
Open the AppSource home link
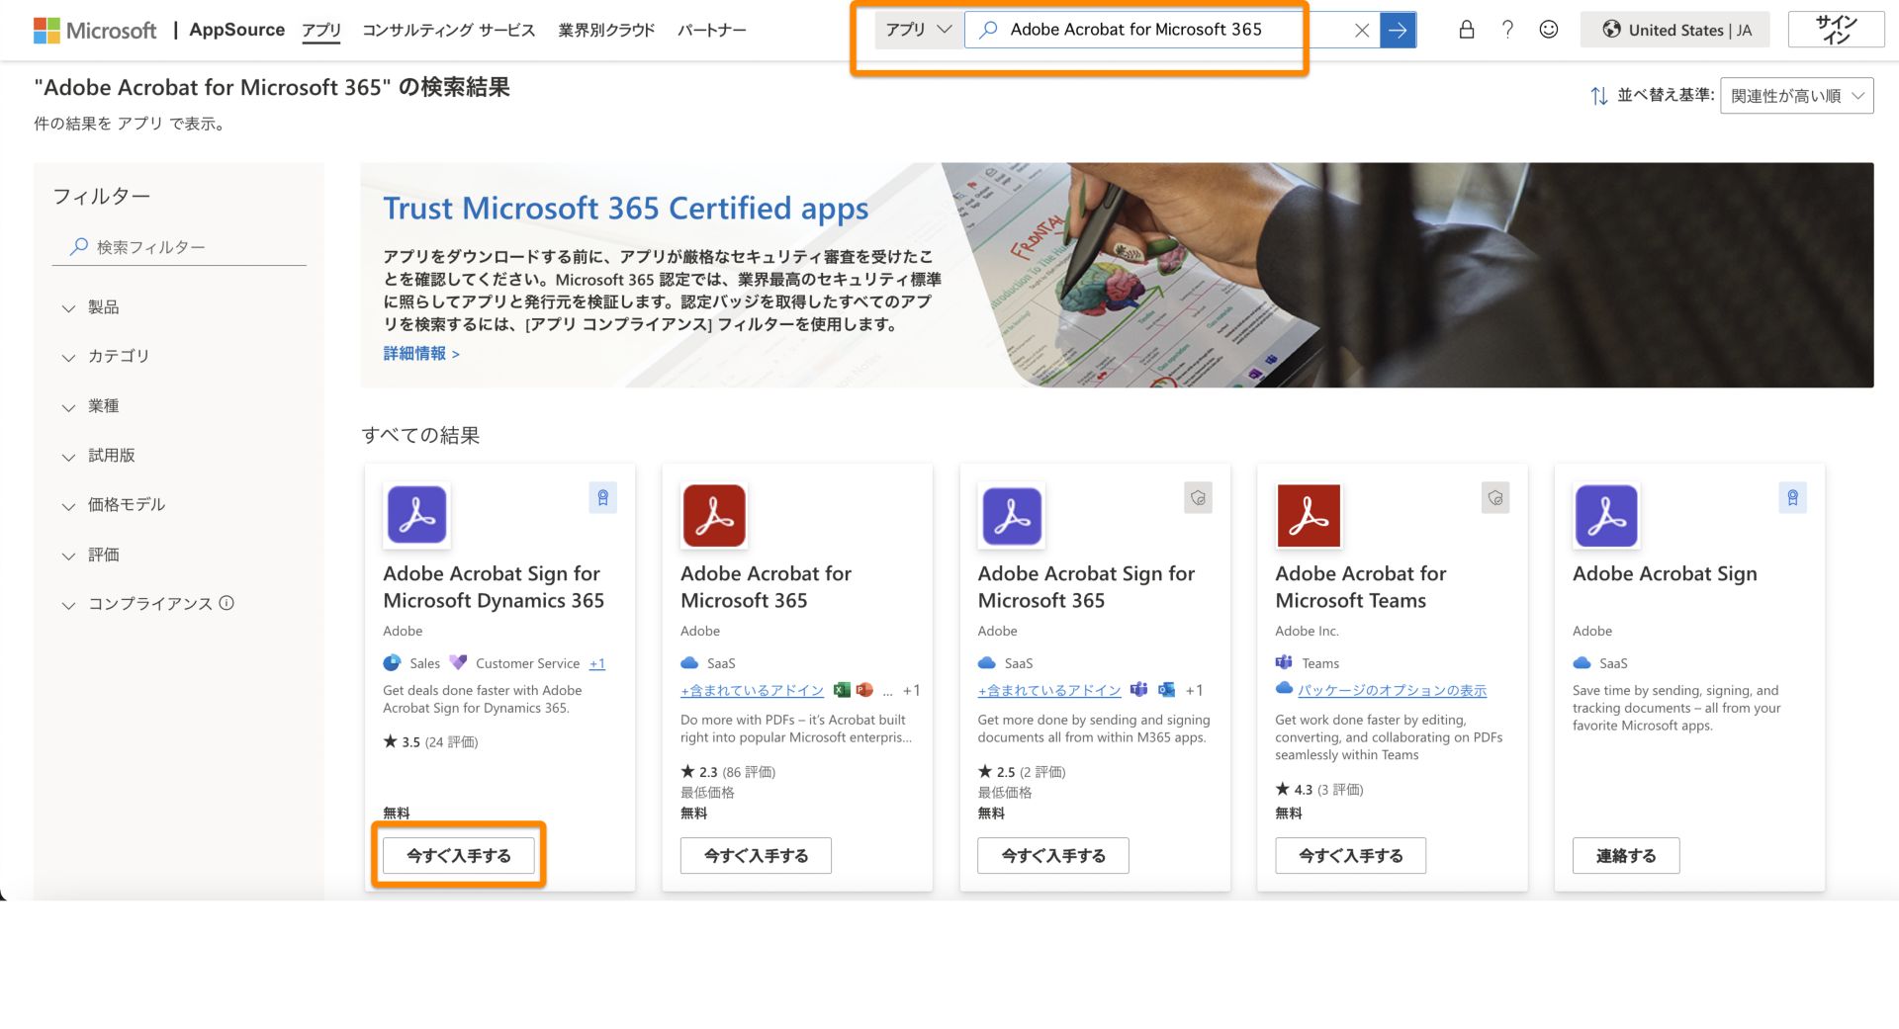pyautogui.click(x=236, y=30)
